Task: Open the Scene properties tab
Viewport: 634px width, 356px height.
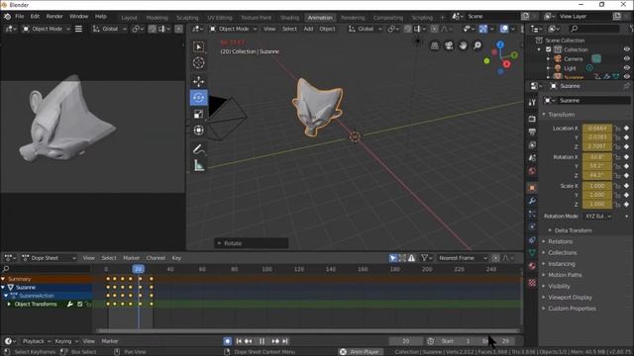Action: coord(532,158)
